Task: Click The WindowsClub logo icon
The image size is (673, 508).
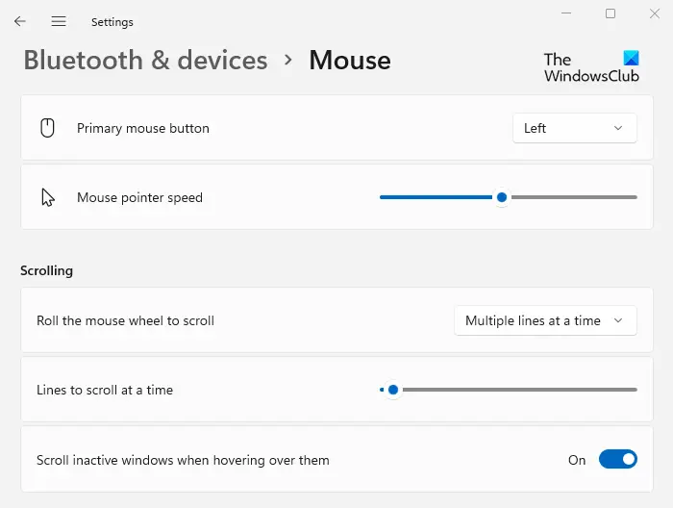Action: pyautogui.click(x=630, y=58)
